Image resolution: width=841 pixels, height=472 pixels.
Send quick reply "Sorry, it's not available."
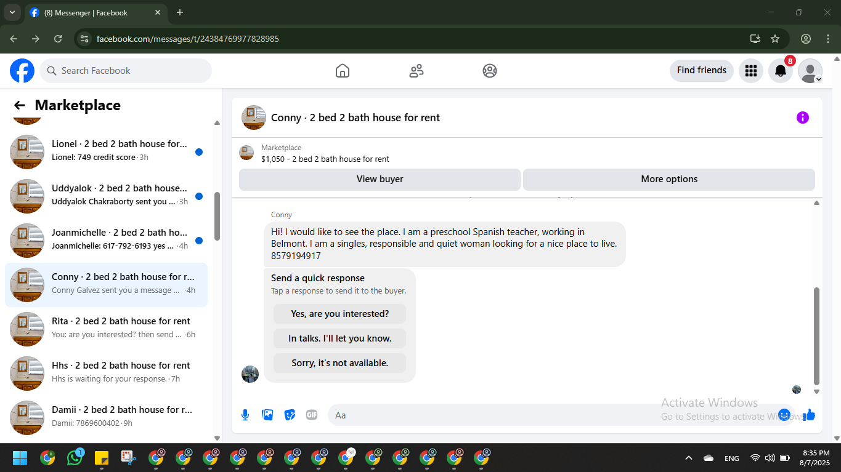pos(340,363)
